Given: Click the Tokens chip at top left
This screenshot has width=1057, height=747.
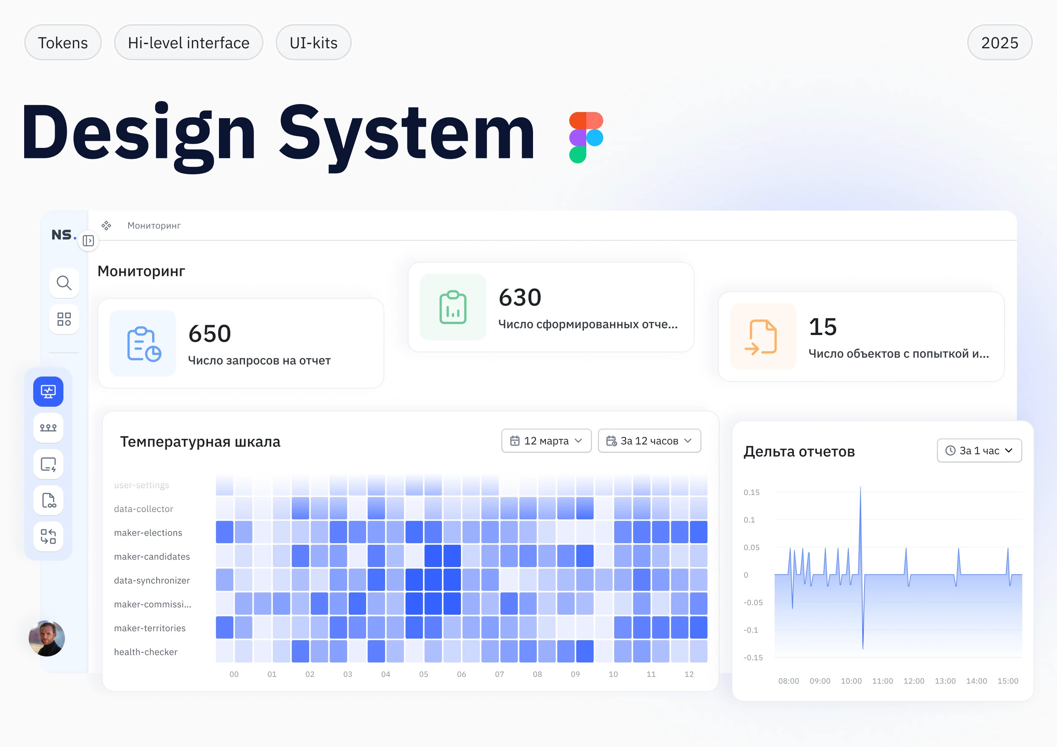Looking at the screenshot, I should 63,42.
